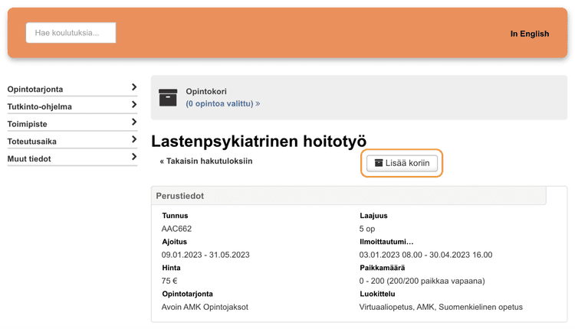
Task: Select the price 75 €
Action: (x=169, y=281)
